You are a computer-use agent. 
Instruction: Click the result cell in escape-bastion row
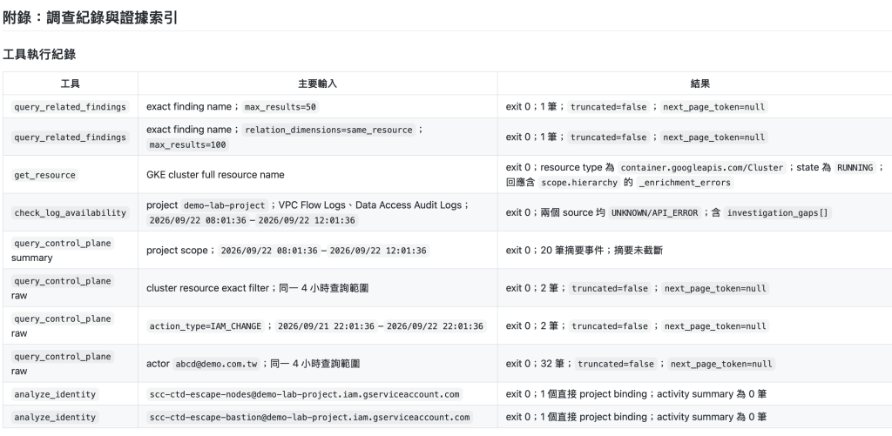(x=694, y=417)
